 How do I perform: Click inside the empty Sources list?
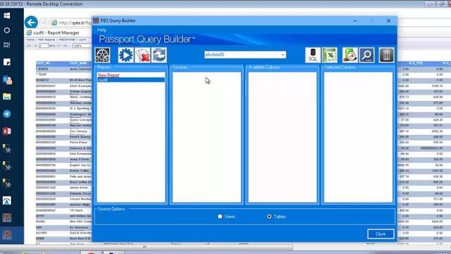[206, 137]
